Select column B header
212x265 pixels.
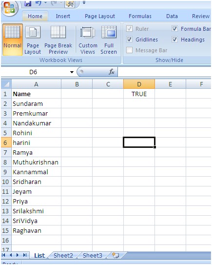click(x=77, y=84)
